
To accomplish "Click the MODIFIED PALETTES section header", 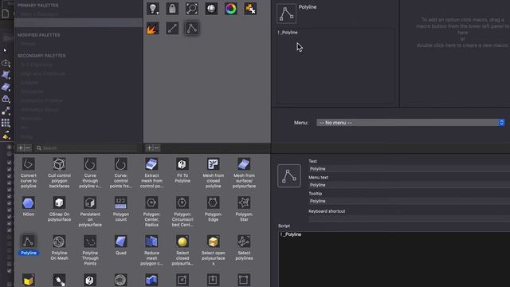I will tap(39, 35).
